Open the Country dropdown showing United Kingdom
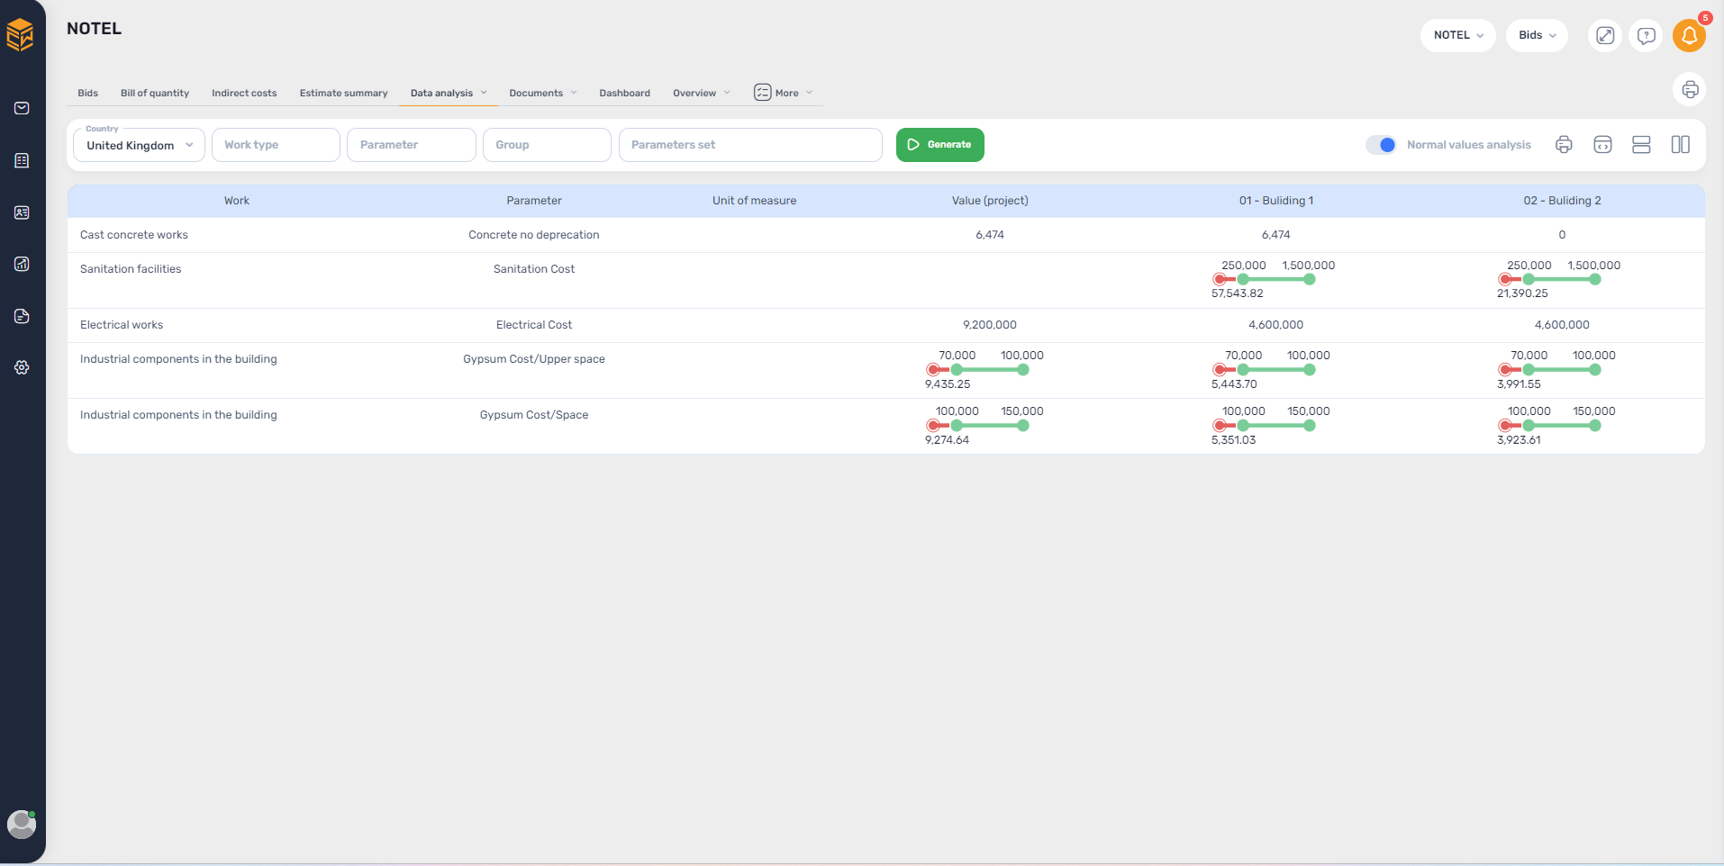The image size is (1724, 866). coord(139,145)
